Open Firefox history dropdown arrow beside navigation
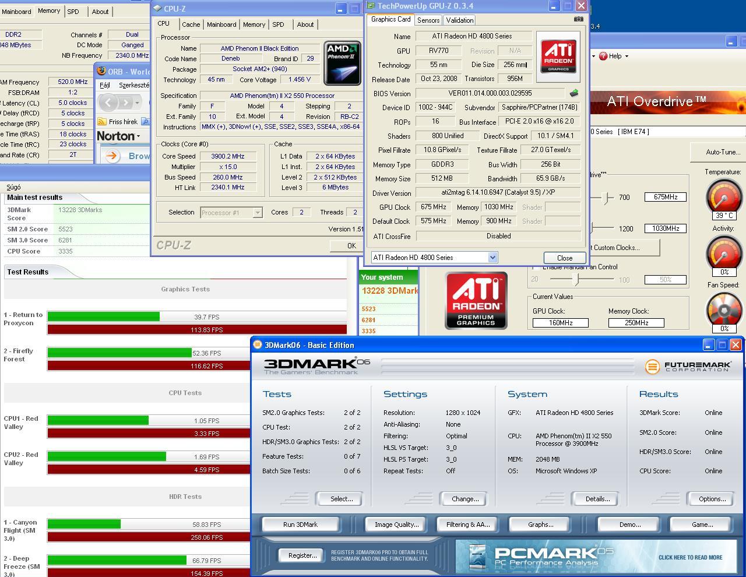Viewport: 746px width, 577px height. (x=137, y=103)
